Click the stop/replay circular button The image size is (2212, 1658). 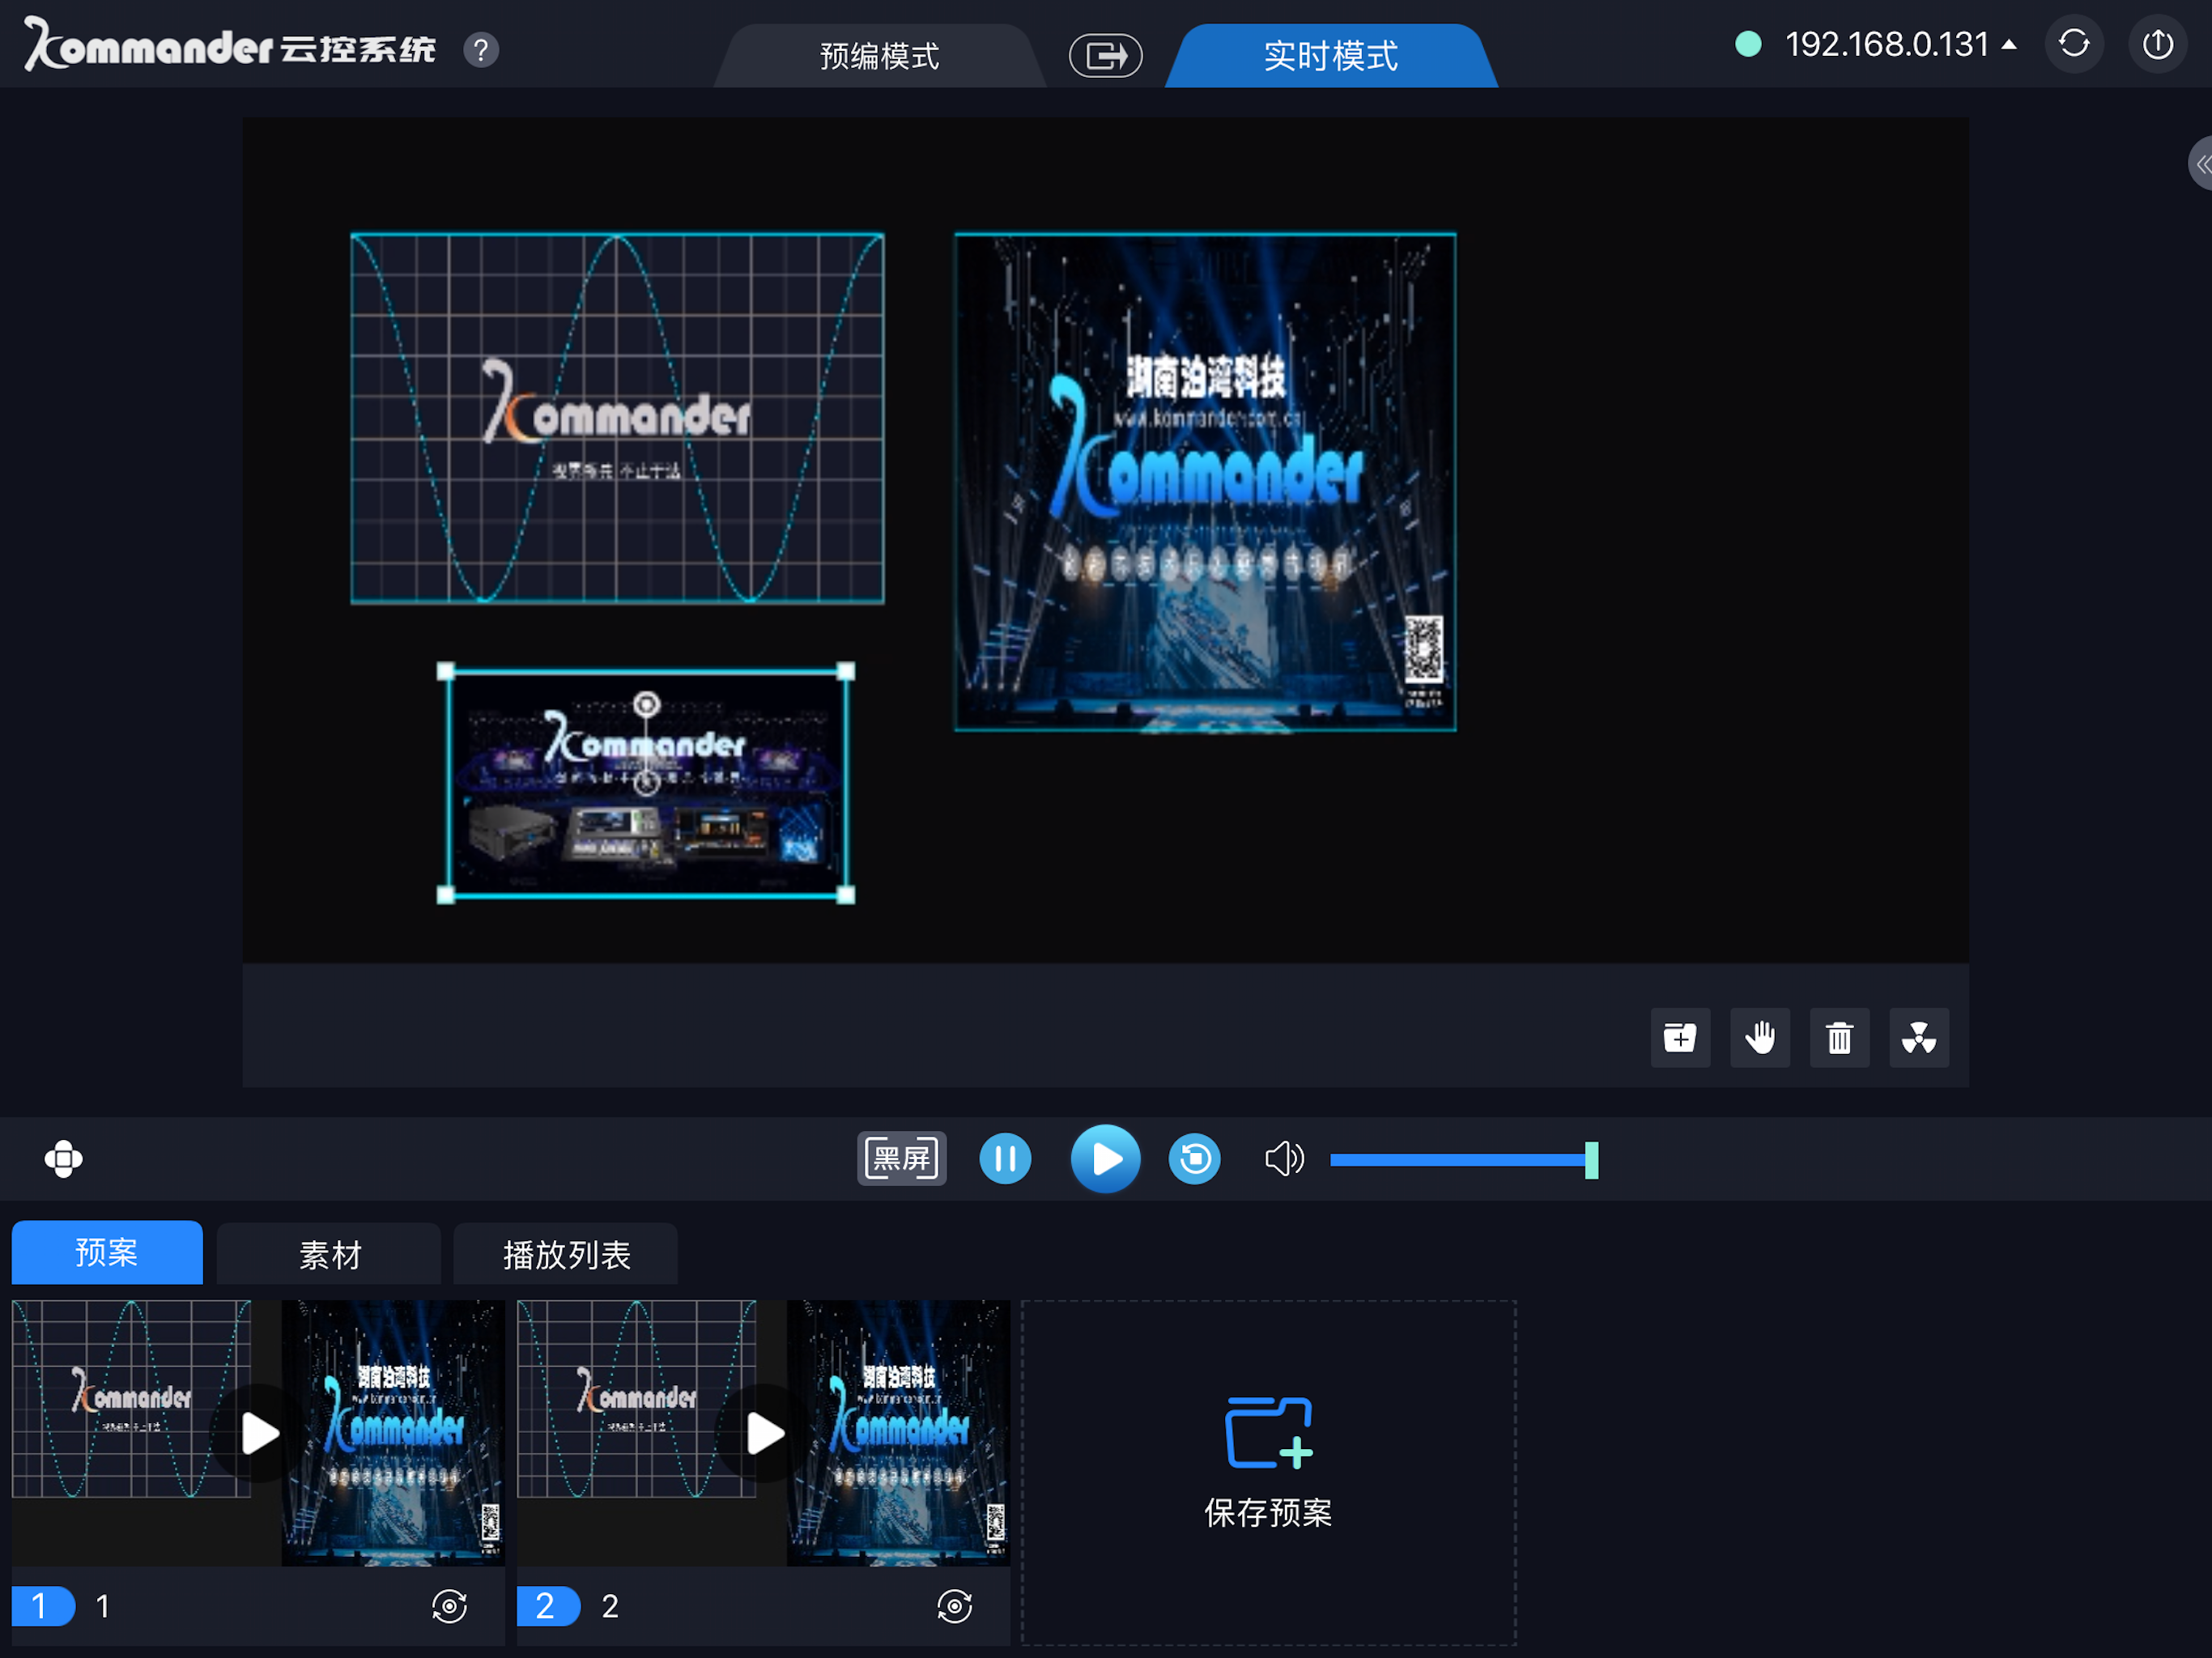click(1195, 1159)
